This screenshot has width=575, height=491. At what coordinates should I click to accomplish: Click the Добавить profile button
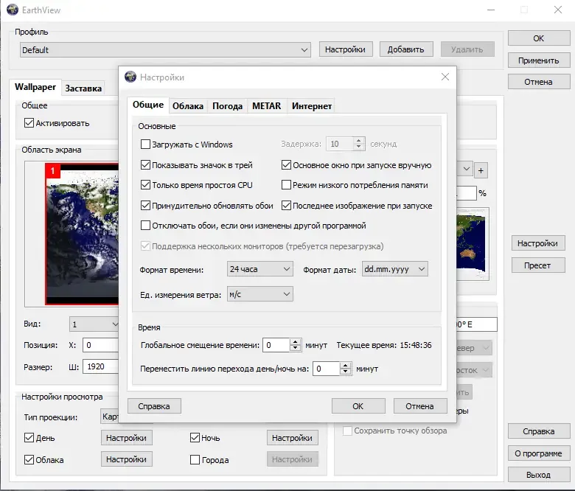406,49
